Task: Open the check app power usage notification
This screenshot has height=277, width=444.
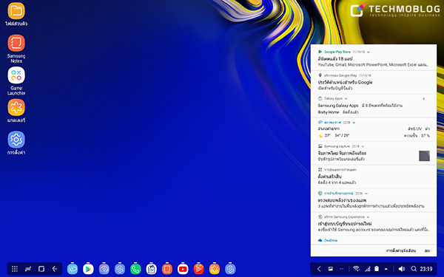Action: click(x=374, y=200)
